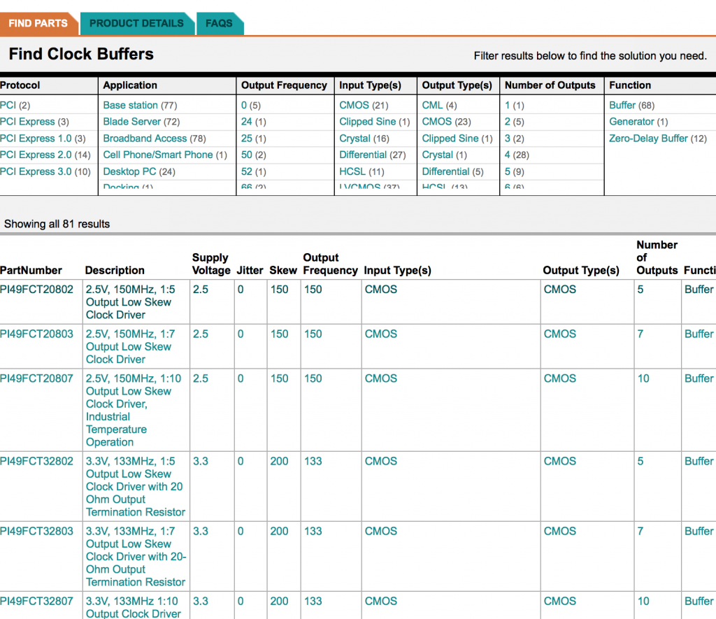Open the FAQs tab
Screen dimensions: 716x619
[x=219, y=23]
